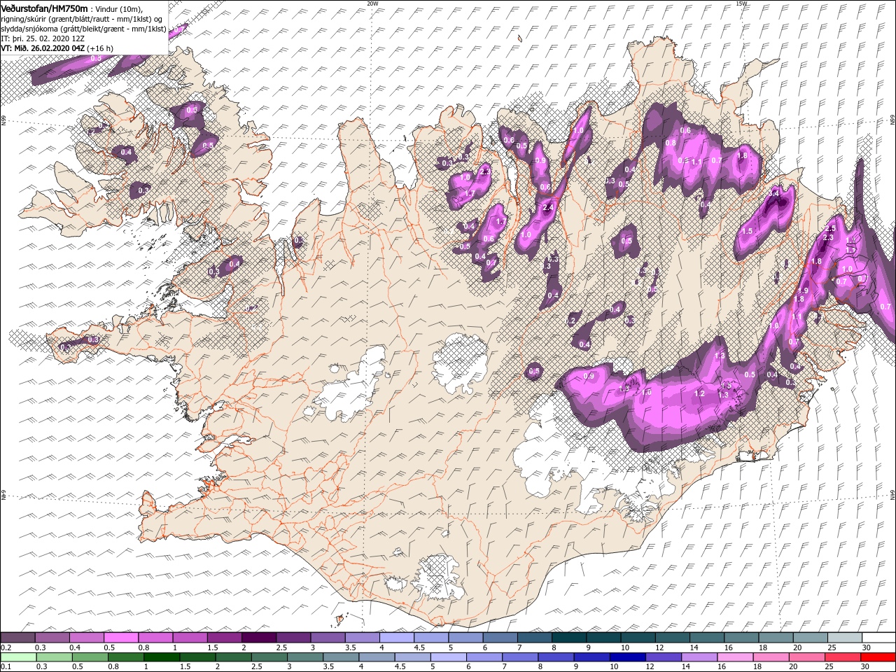Click the pale gray snow swatch between 25 and 30
The width and height of the screenshot is (896, 672).
tap(845, 638)
